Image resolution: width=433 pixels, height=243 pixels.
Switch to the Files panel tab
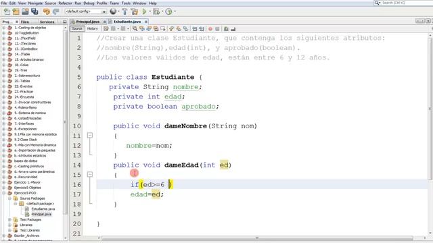click(x=24, y=22)
